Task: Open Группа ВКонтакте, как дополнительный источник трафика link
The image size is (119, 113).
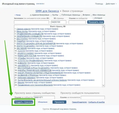Action: pos(42,80)
